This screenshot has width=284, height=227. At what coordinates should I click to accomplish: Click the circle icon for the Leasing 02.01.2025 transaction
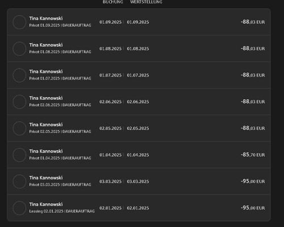[19, 208]
